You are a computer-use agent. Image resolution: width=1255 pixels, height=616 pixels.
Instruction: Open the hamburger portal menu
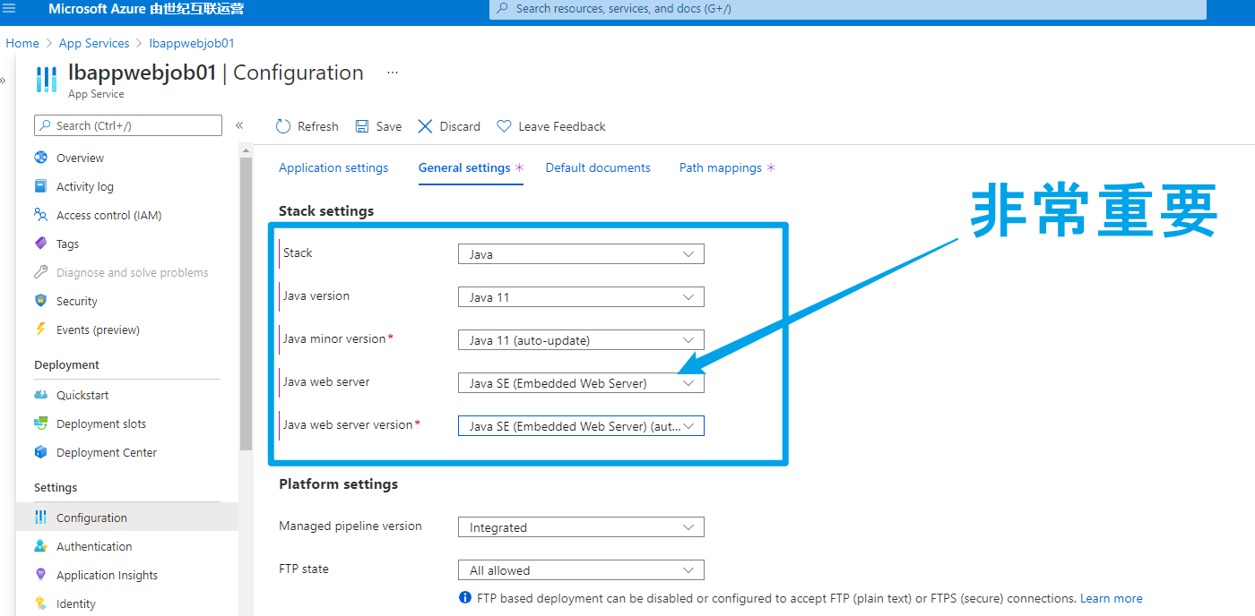pos(10,9)
